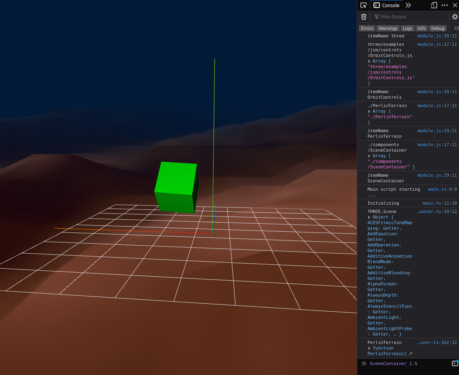Toggle the Warnings filter

[388, 28]
